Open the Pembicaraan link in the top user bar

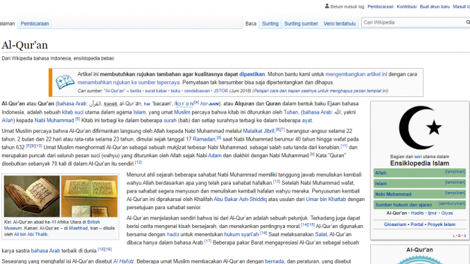tap(381, 7)
